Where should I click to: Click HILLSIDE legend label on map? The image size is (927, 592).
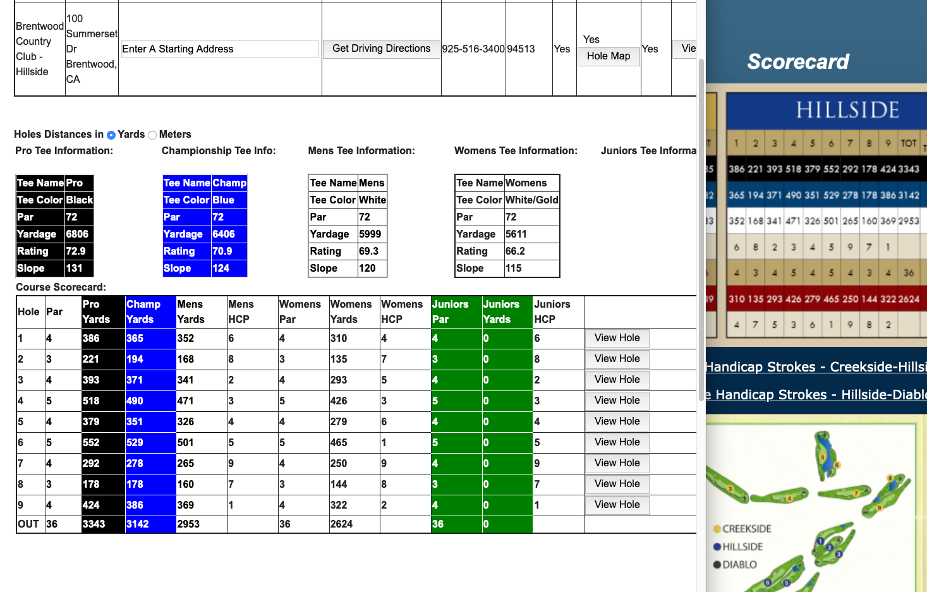pyautogui.click(x=742, y=547)
